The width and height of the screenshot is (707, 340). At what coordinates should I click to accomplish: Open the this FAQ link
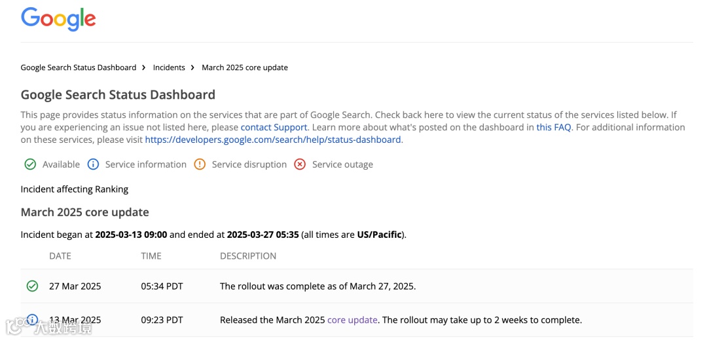pyautogui.click(x=554, y=127)
